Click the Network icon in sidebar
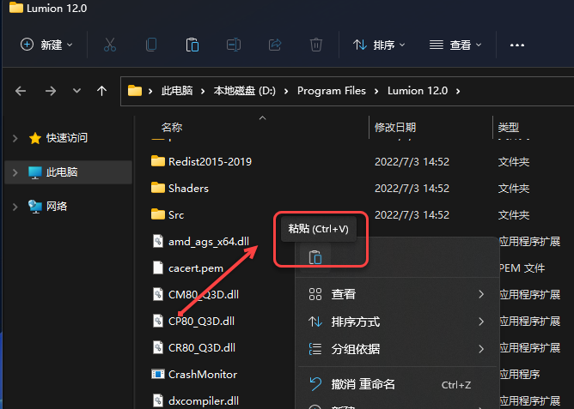Image resolution: width=574 pixels, height=409 pixels. tap(35, 207)
